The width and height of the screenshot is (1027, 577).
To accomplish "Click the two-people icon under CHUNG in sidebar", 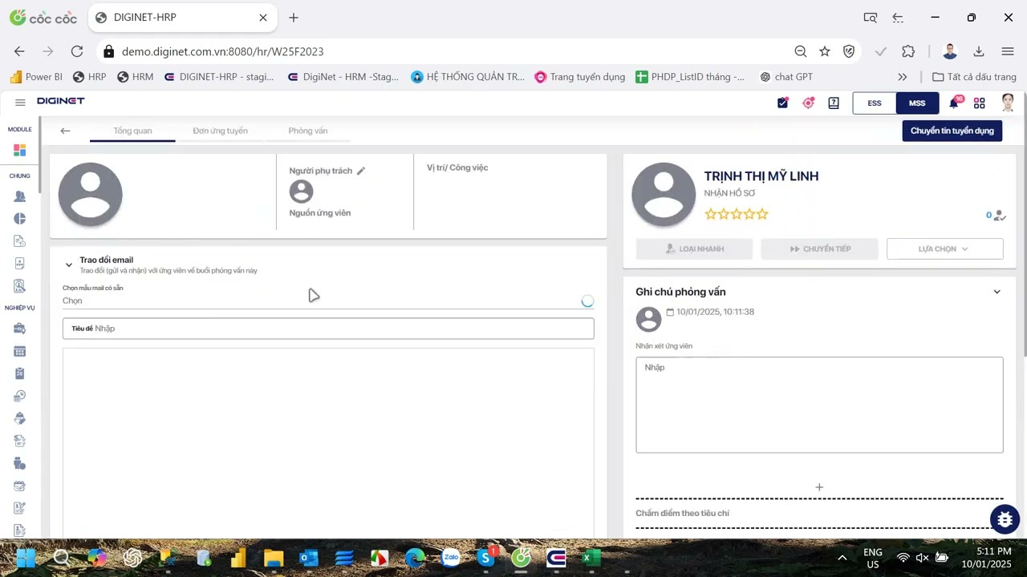I will [20, 196].
